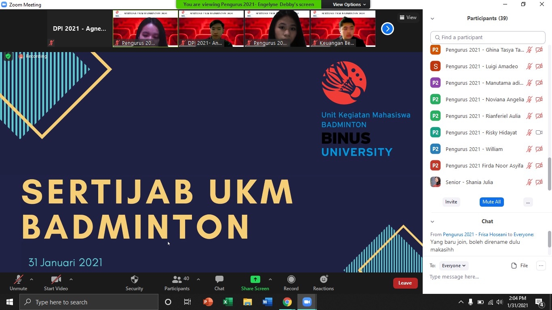The height and width of the screenshot is (310, 552).
Task: Select participant Manutama avatar icon
Action: coord(435,83)
